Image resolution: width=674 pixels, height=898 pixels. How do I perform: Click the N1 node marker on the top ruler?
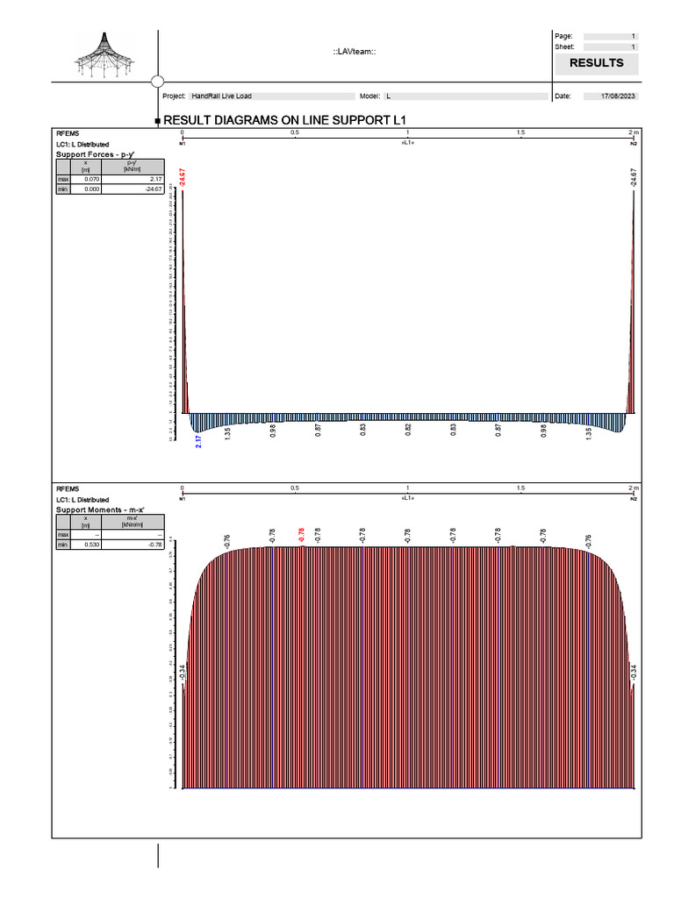183,144
